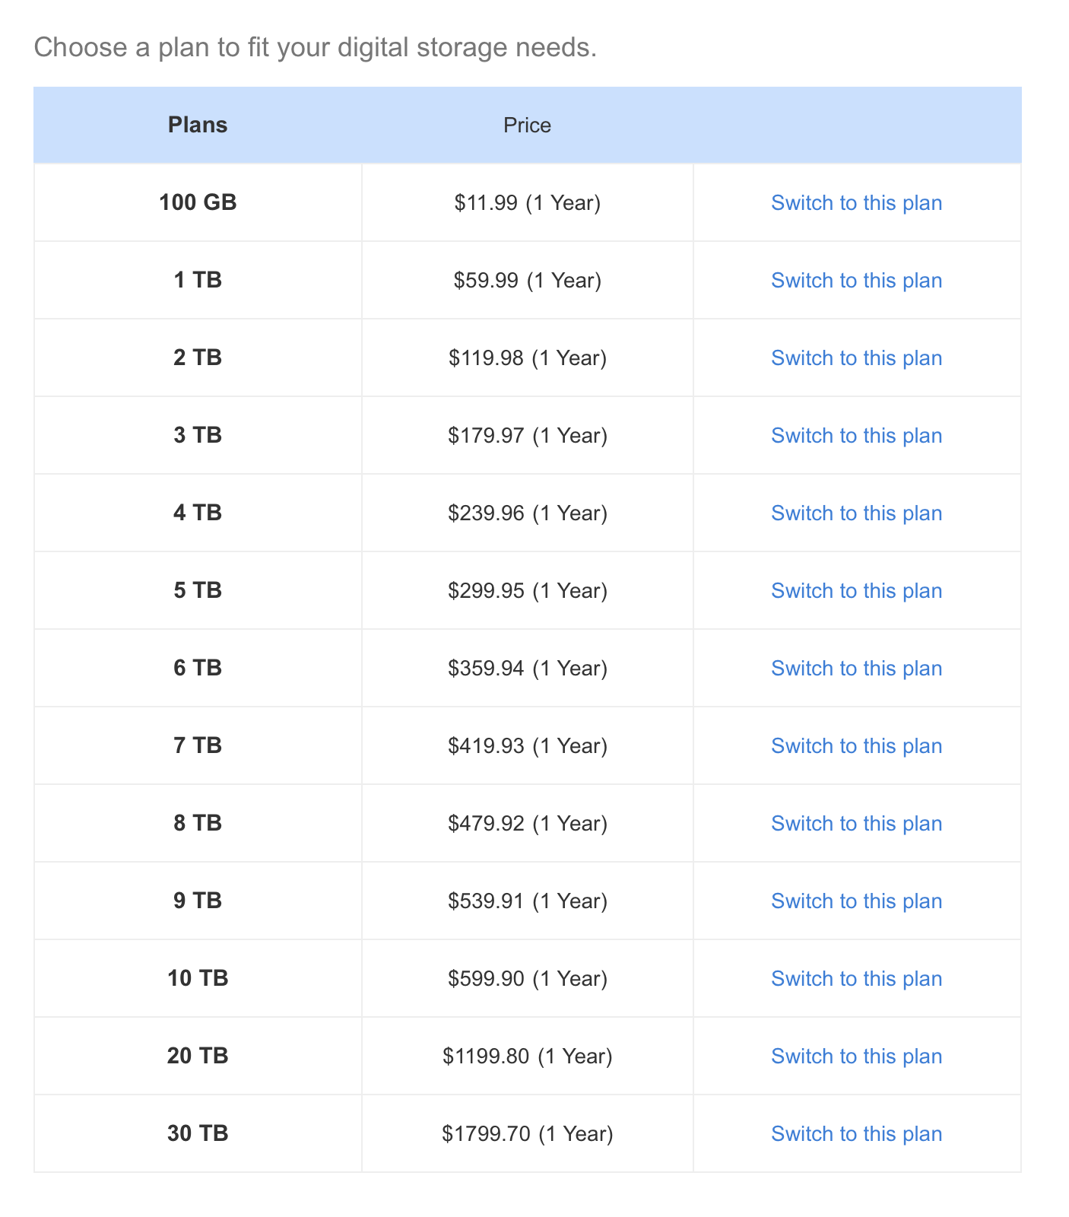Click the Plans column header

click(x=198, y=125)
